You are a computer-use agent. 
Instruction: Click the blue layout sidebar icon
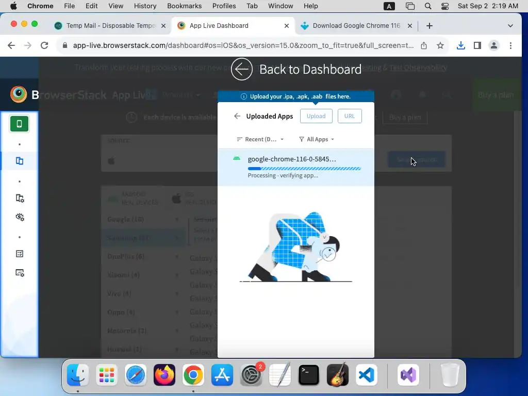click(20, 161)
